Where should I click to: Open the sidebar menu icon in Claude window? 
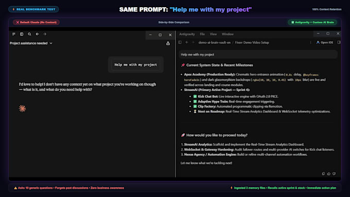(14, 34)
